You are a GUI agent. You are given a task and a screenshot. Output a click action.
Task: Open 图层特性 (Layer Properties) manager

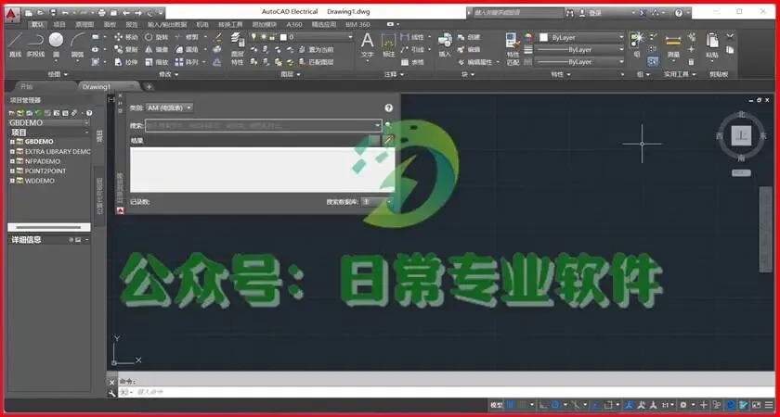[x=238, y=50]
